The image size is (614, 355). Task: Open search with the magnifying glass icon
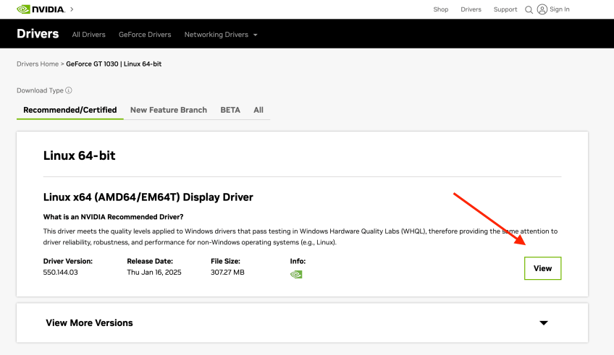coord(529,9)
